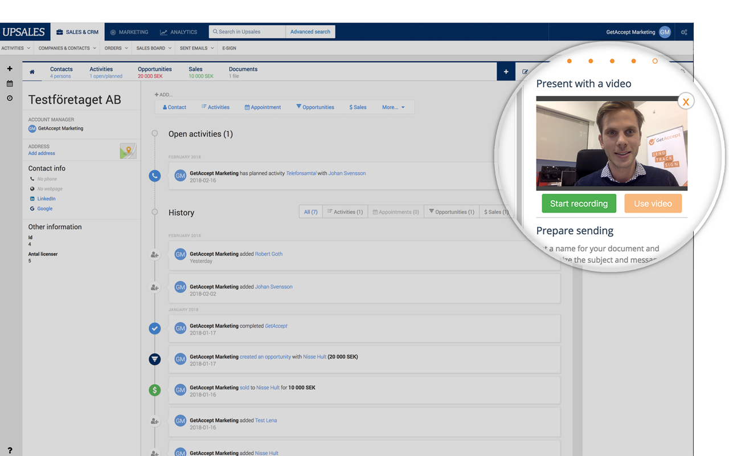Click the opportunity funnel timeline icon
Screen dimensions: 729x456
pos(154,359)
